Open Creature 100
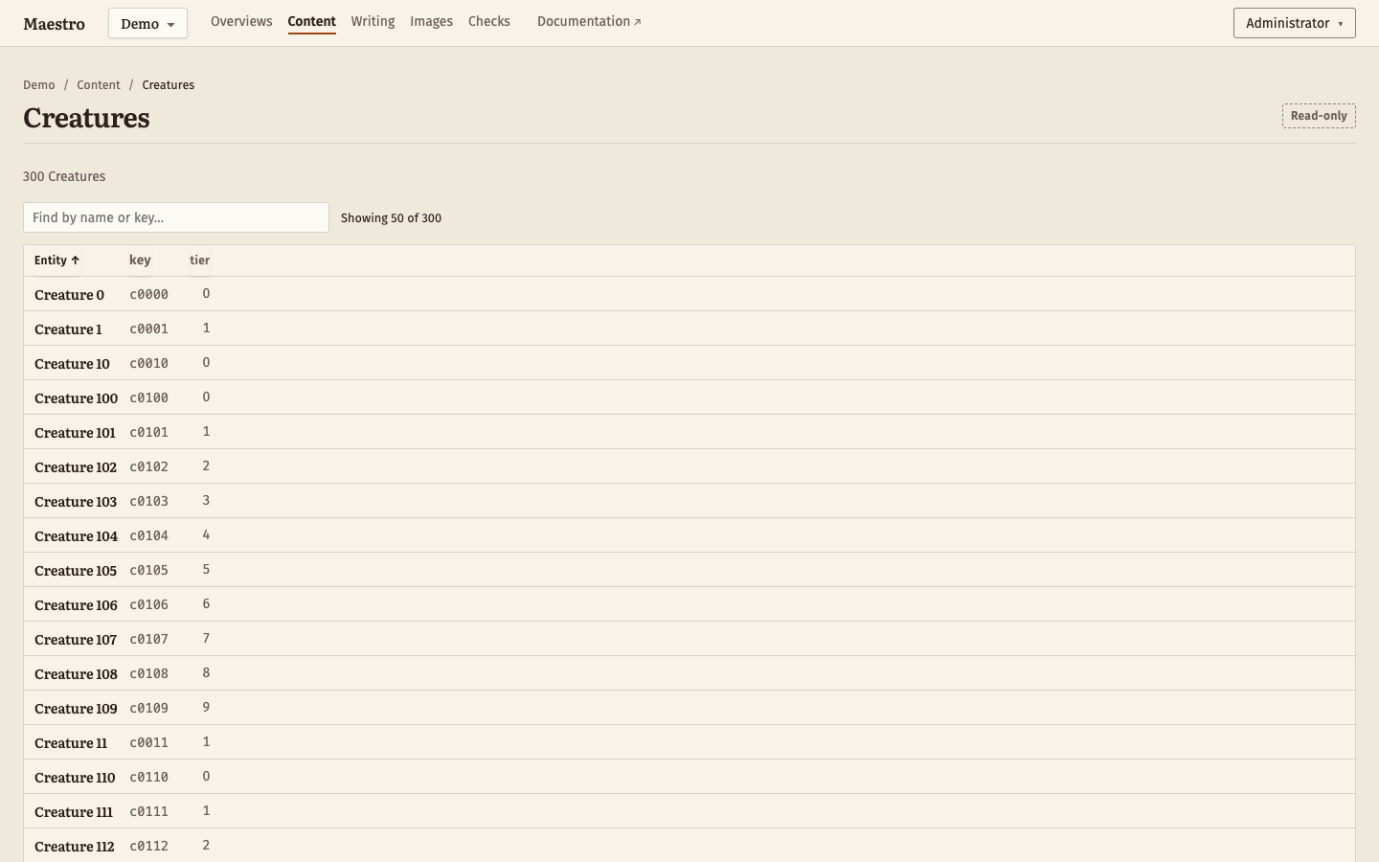The image size is (1379, 862). coord(76,398)
